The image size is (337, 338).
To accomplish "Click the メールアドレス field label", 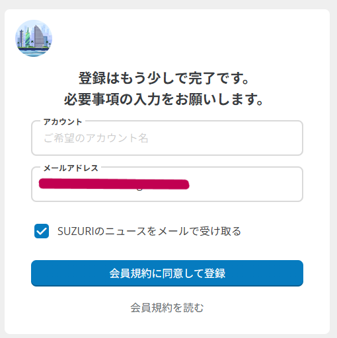I will tap(71, 168).
